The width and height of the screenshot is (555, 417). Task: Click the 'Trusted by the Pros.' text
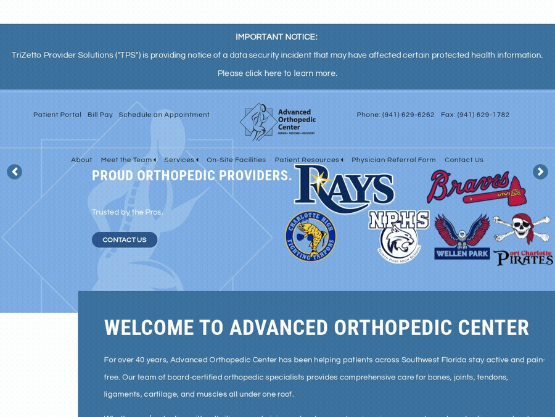point(128,212)
